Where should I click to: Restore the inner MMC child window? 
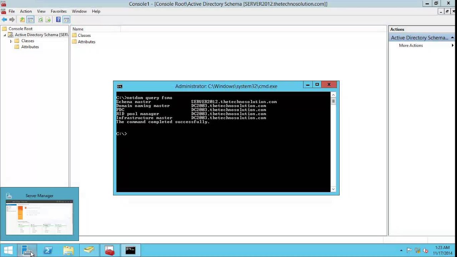[x=447, y=11]
